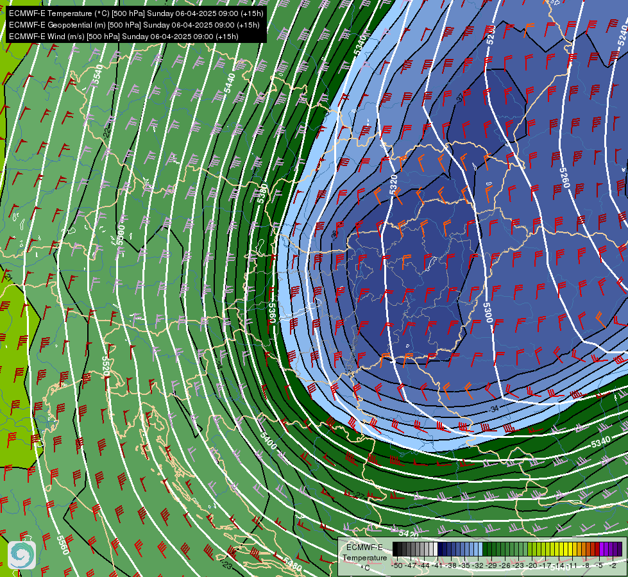Click the -20 tick label on legend
The height and width of the screenshot is (577, 628).
(532, 566)
